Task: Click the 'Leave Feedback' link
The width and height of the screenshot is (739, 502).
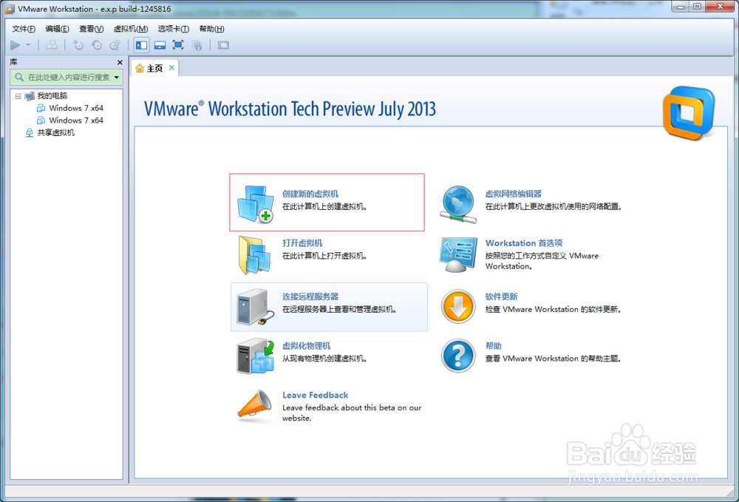Action: tap(315, 395)
